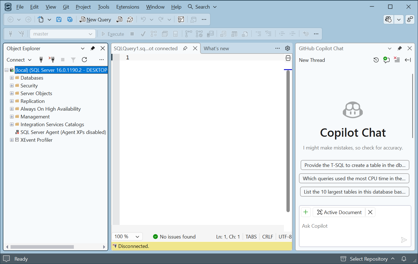The image size is (418, 264).
Task: Open the Object Explorer window options dropdown arrow
Action: coord(83,49)
